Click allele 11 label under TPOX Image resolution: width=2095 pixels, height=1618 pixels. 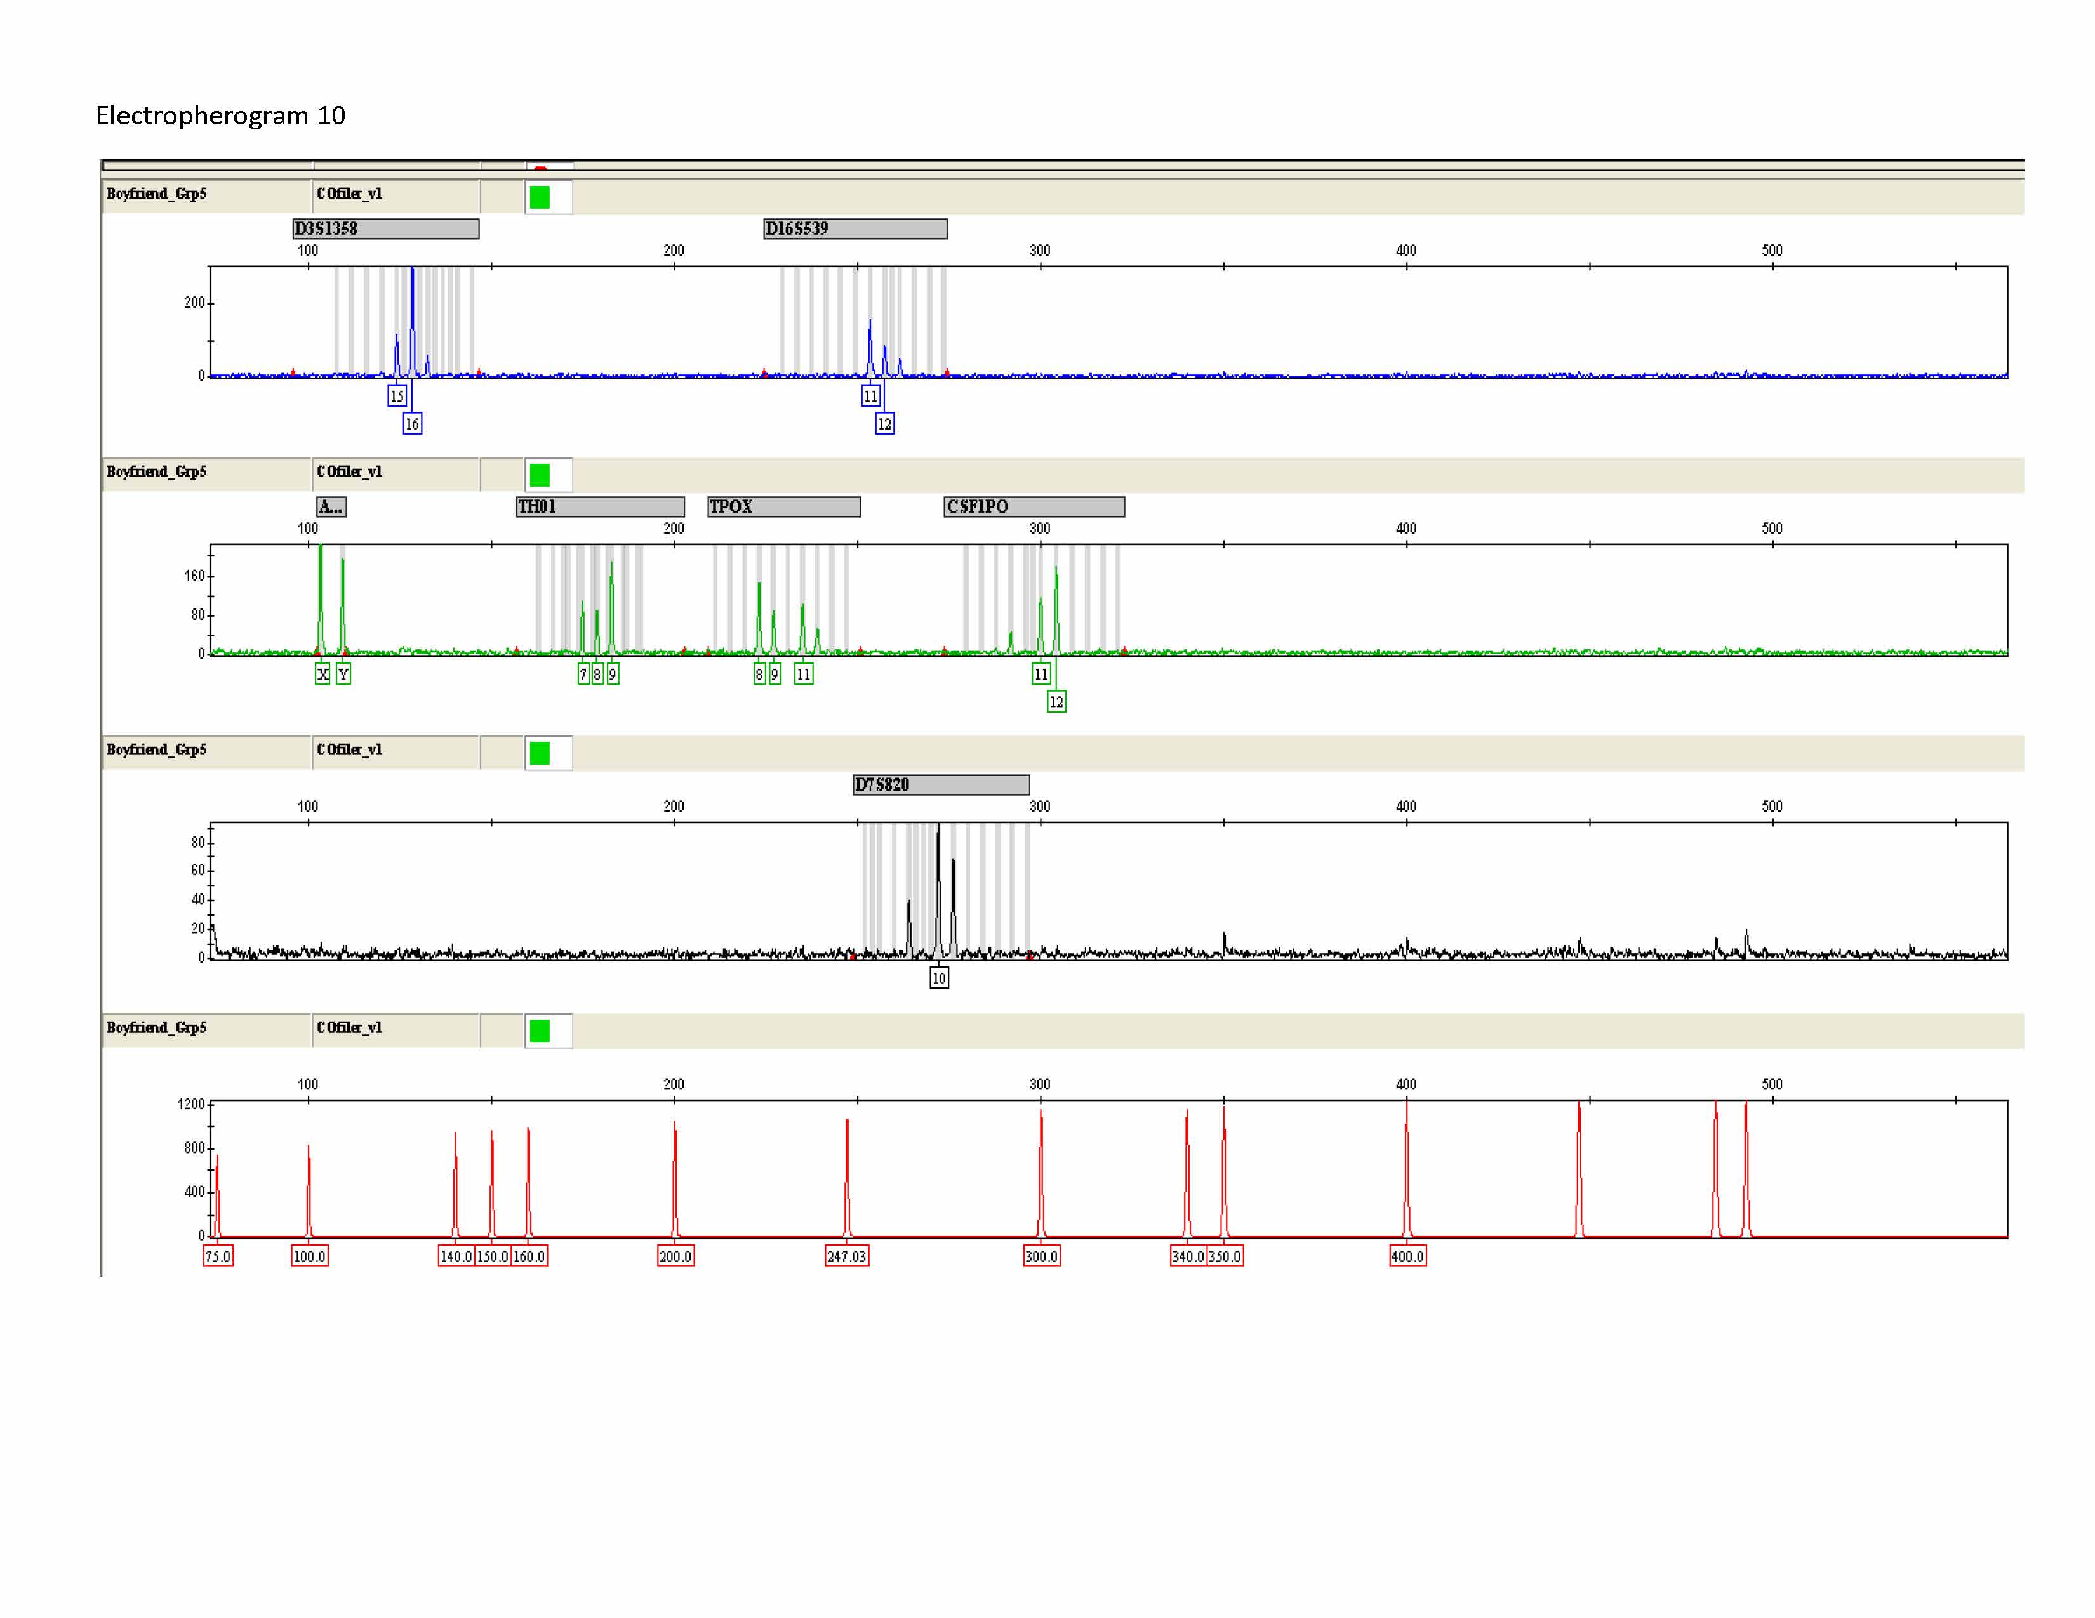tap(804, 674)
